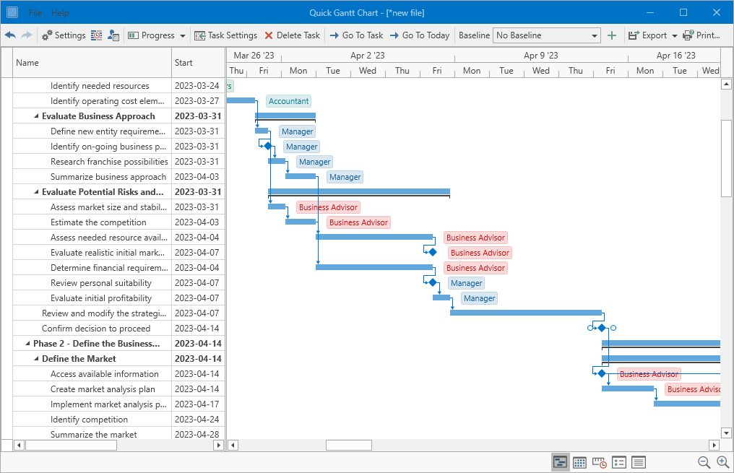Viewport: 734px width, 473px height.
Task: Open the Help menu
Action: click(x=60, y=12)
